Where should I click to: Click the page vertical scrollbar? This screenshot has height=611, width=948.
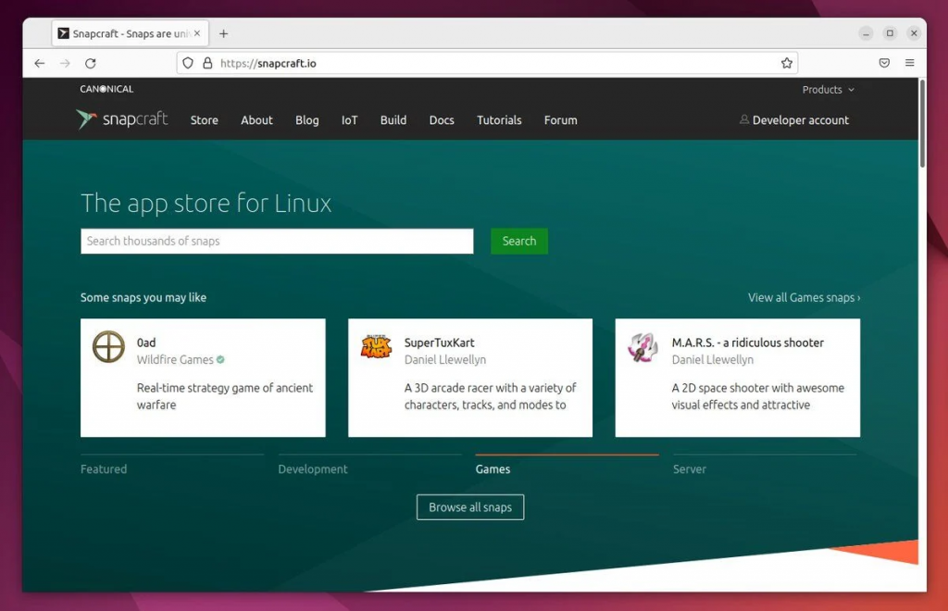923,123
